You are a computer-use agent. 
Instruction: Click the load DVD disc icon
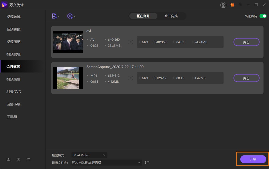click(70, 16)
